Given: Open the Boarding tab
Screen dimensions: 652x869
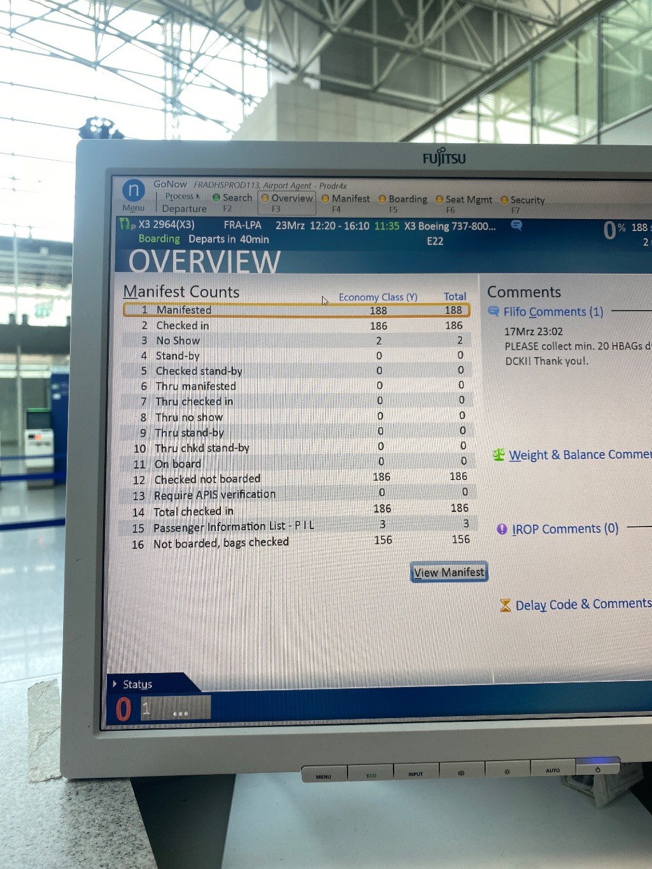Looking at the screenshot, I should click(x=407, y=199).
